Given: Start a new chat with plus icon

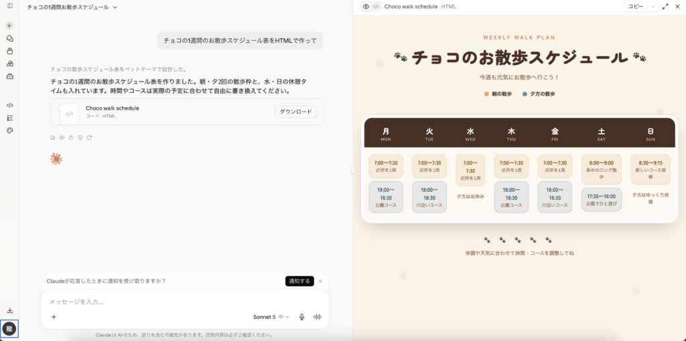Looking at the screenshot, I should point(9,25).
